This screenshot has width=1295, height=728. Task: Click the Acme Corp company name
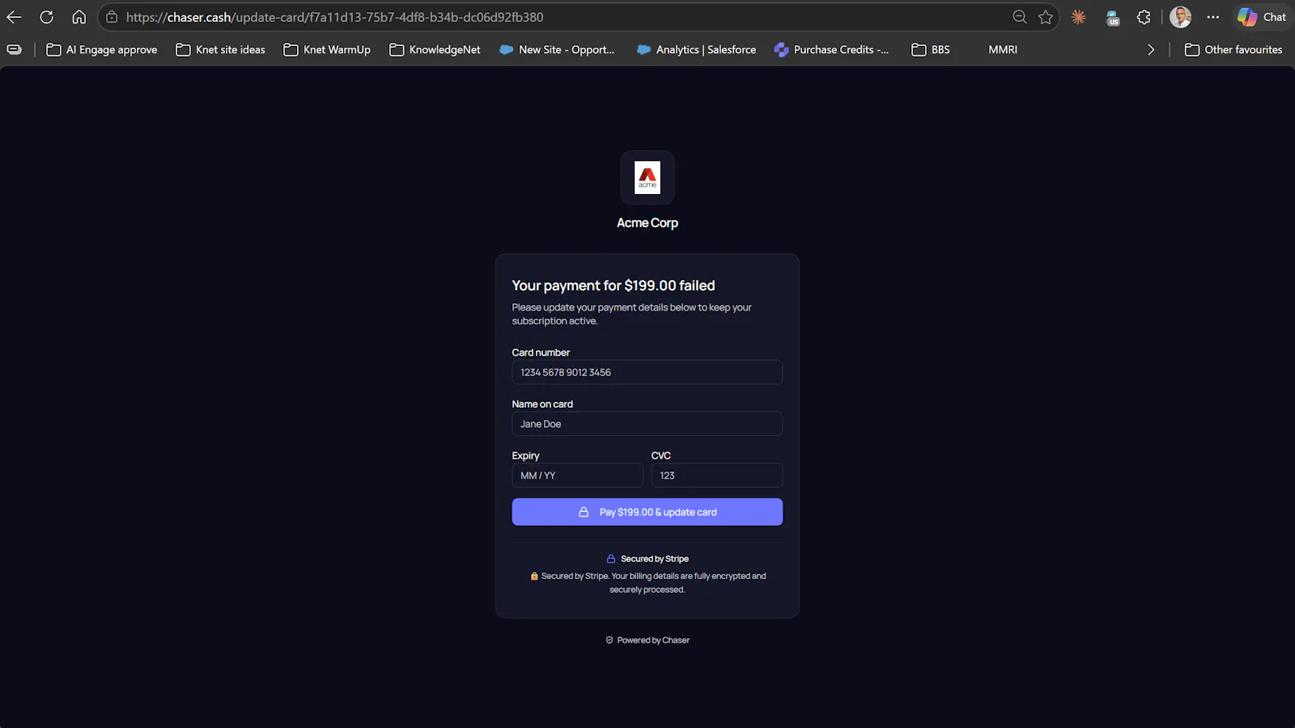click(647, 222)
